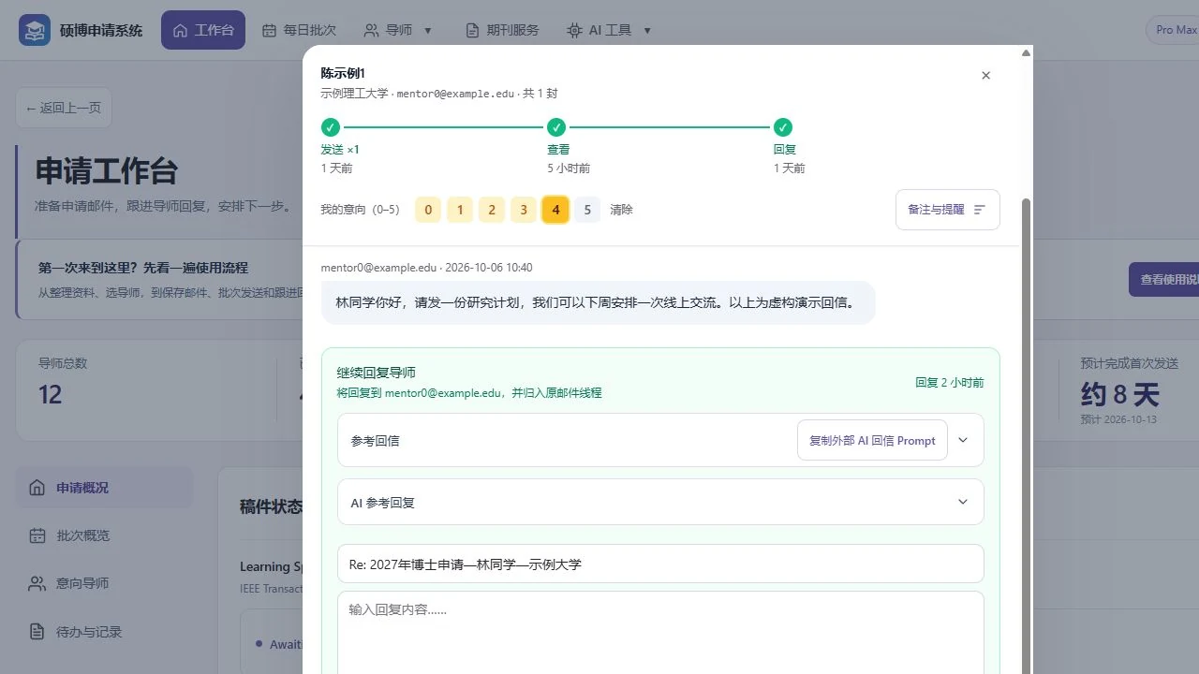Click 查看使用说明 button
Image resolution: width=1199 pixels, height=674 pixels.
1163,279
